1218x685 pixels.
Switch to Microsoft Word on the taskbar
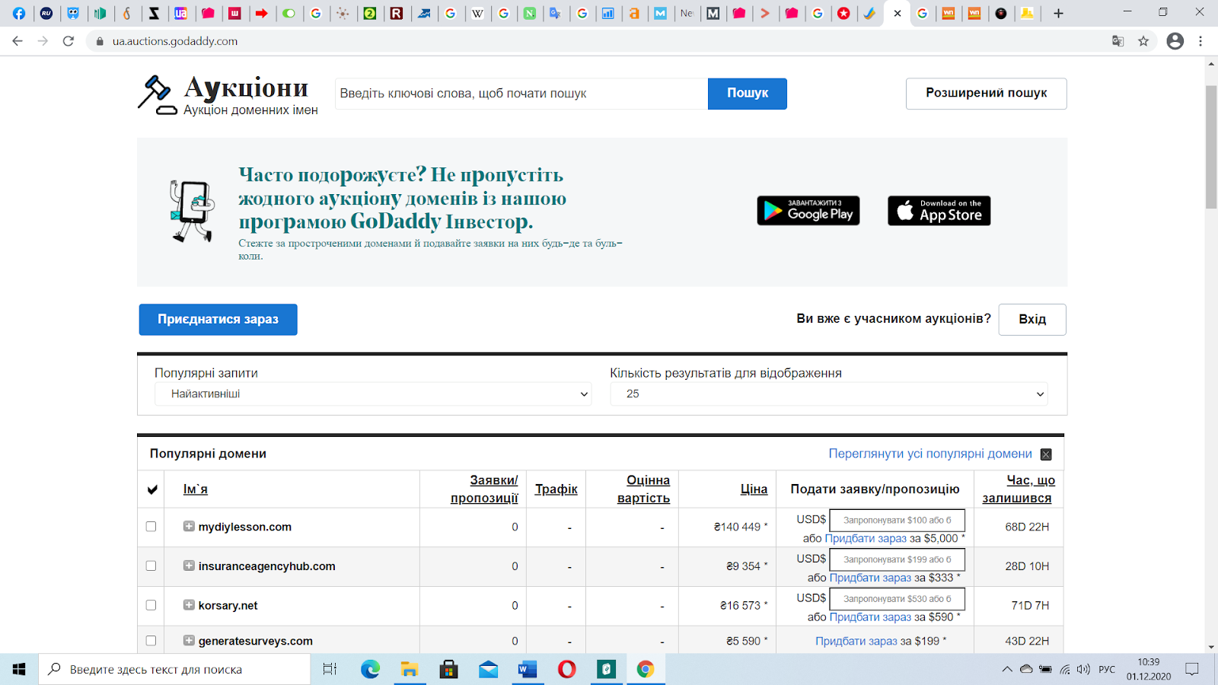(x=528, y=669)
